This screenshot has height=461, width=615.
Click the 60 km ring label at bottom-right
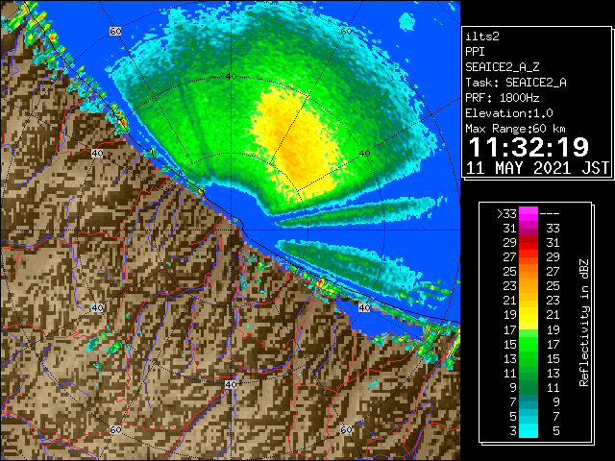click(x=346, y=429)
